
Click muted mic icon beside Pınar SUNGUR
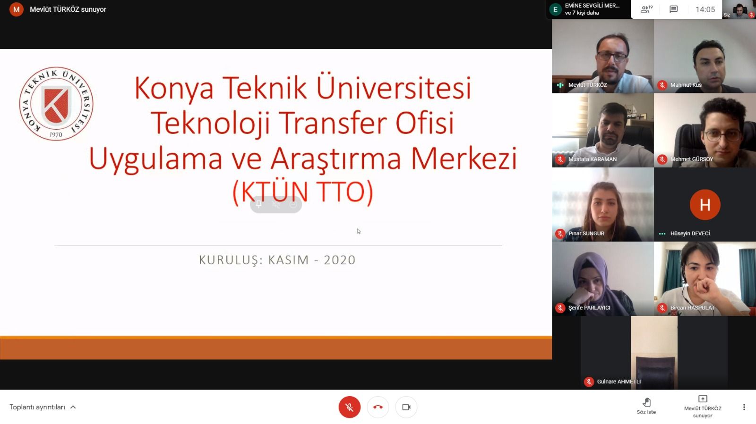[x=560, y=233]
